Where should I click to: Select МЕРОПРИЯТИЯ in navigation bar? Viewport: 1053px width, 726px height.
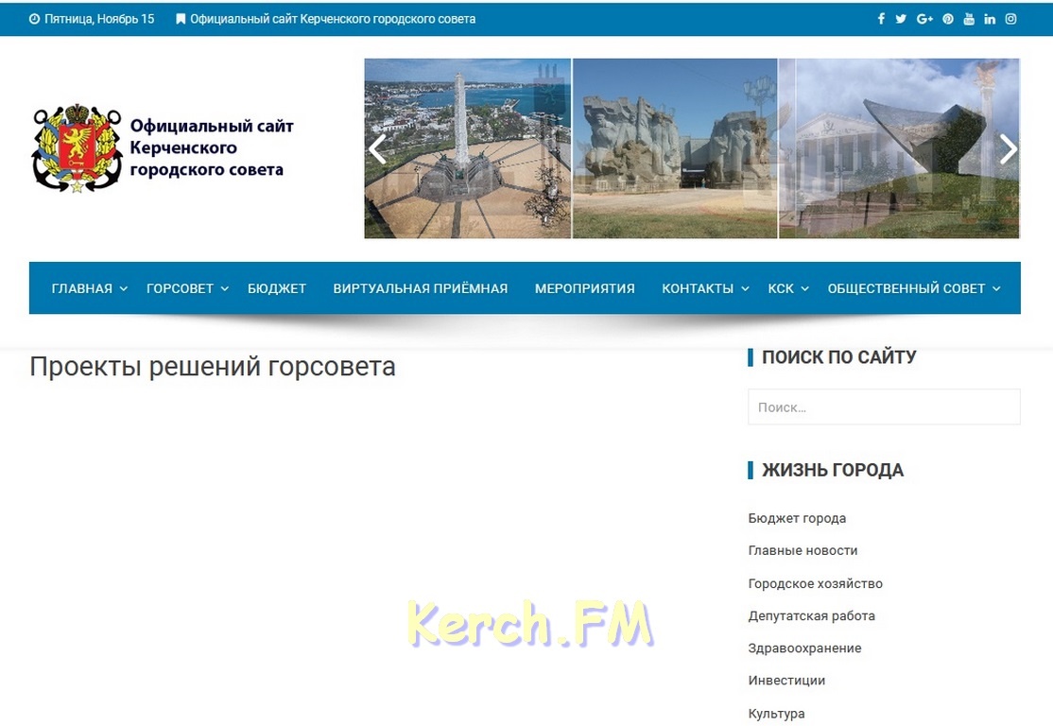(584, 288)
